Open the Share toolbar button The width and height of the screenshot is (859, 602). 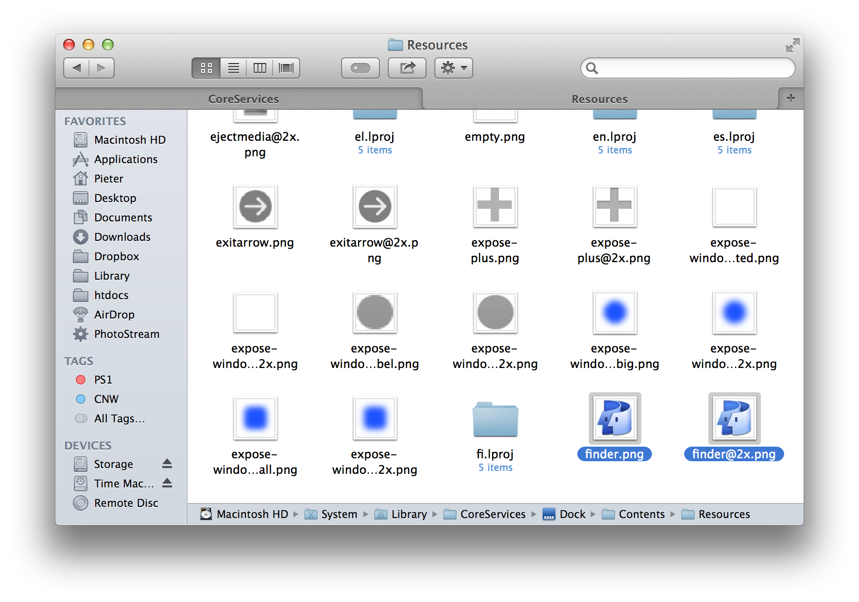pyautogui.click(x=407, y=68)
